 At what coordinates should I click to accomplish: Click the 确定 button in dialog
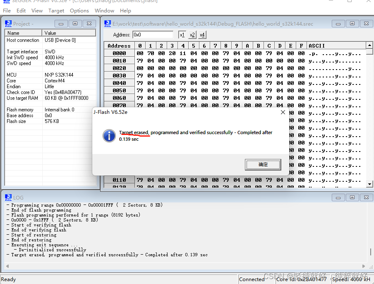pos(263,164)
